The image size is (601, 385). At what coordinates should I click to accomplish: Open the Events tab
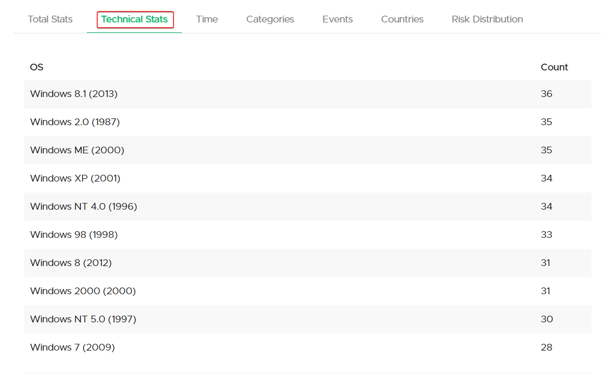tap(338, 19)
